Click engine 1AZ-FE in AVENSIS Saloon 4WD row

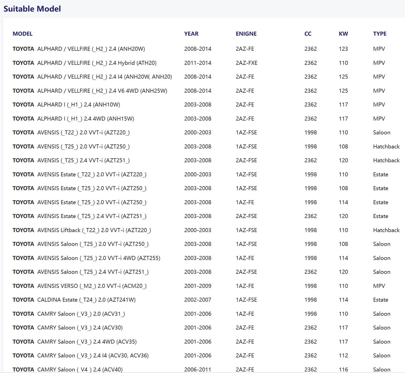click(245, 258)
